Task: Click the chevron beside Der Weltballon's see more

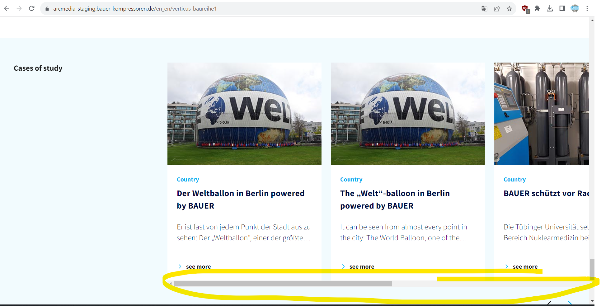Action: (x=180, y=266)
